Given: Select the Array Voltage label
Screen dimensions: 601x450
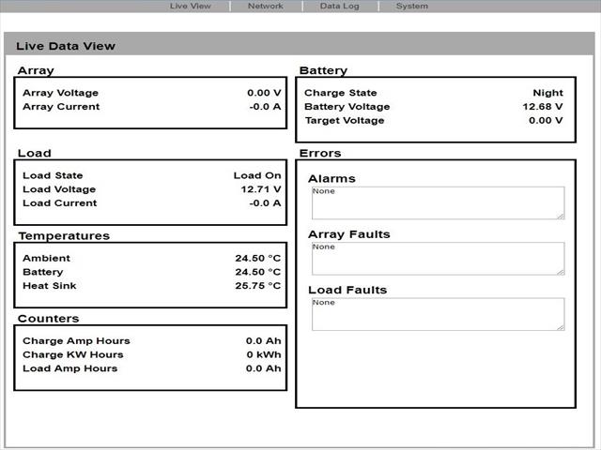Looking at the screenshot, I should (60, 93).
